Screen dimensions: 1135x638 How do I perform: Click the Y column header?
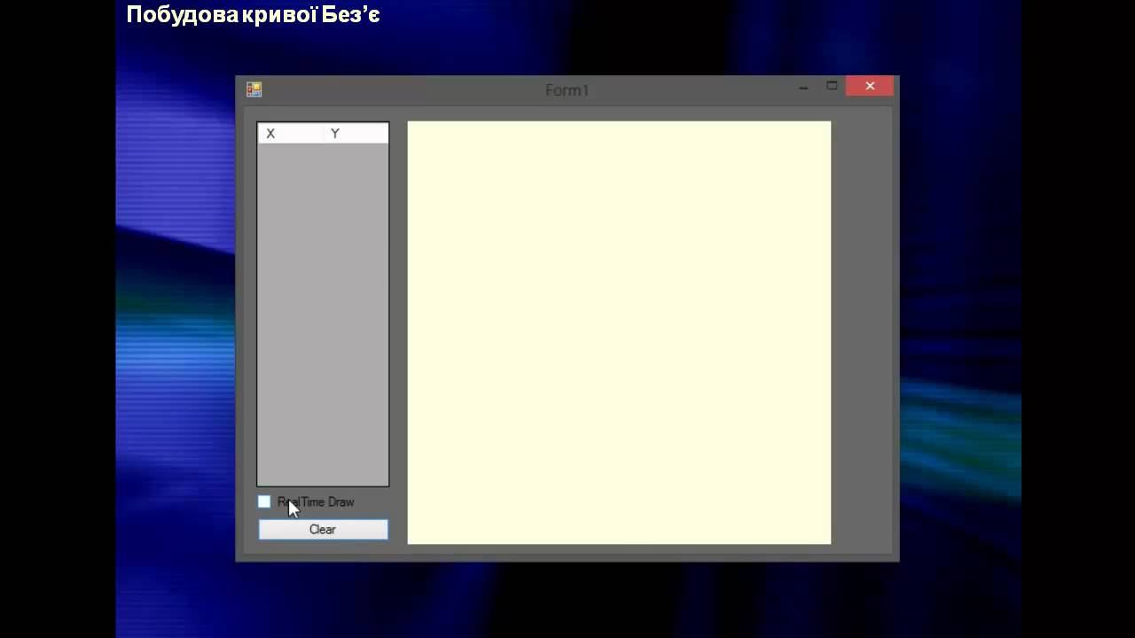click(x=356, y=134)
